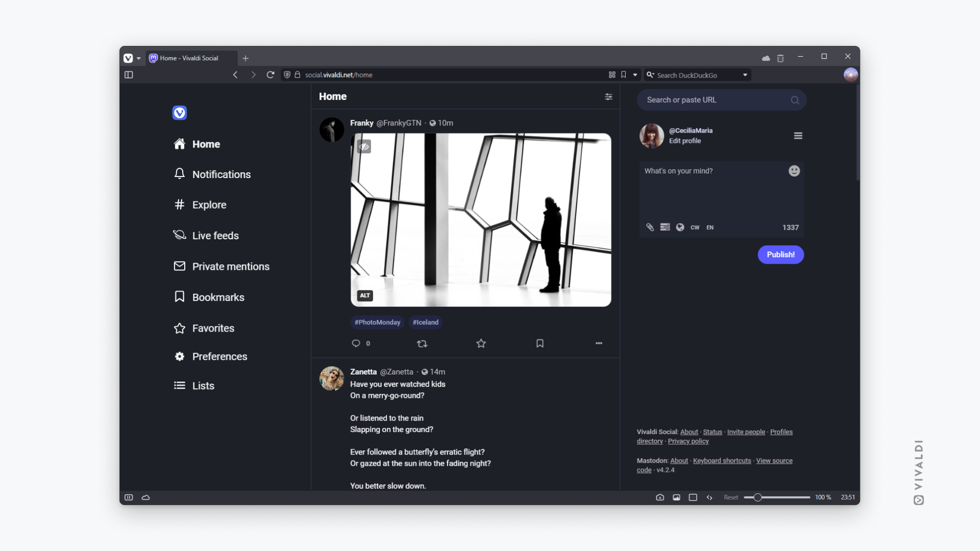Toggle the ALT text overlay on photo

364,295
